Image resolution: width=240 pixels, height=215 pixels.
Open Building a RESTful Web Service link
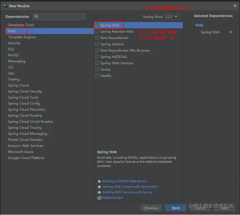(x=125, y=181)
